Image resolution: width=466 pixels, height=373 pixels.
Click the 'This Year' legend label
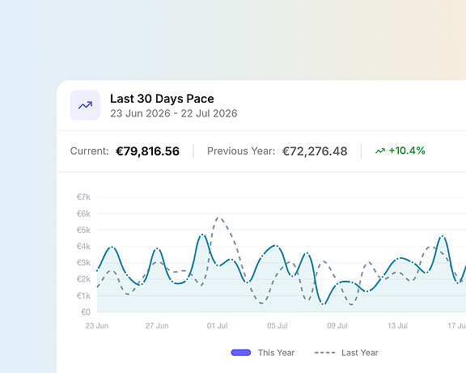click(276, 353)
